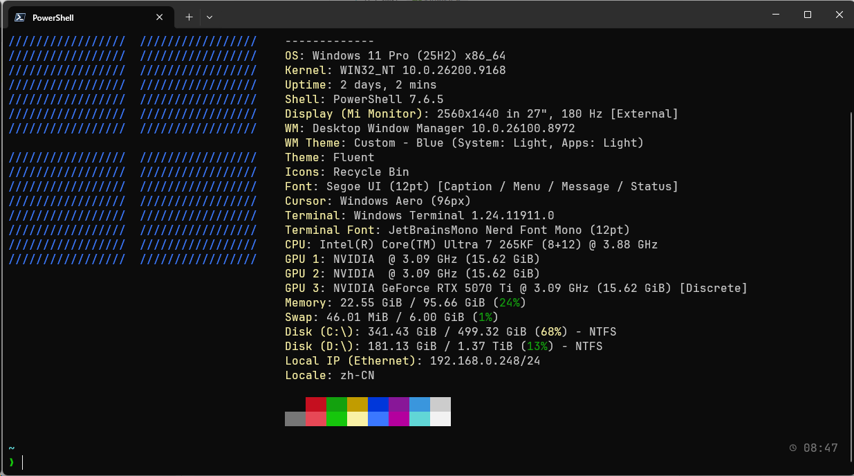Screen dimensions: 854x476
Task: Minimize the Windows Terminal window
Action: point(775,15)
